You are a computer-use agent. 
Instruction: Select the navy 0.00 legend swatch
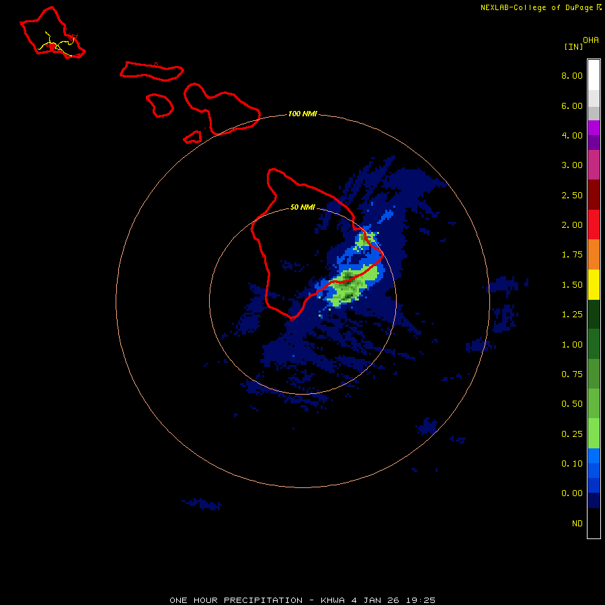594,500
